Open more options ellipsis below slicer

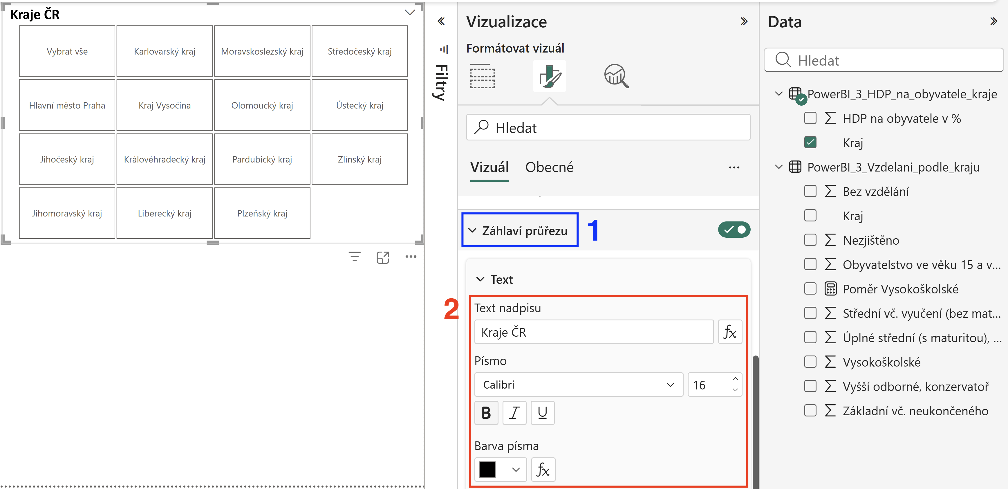(x=411, y=257)
